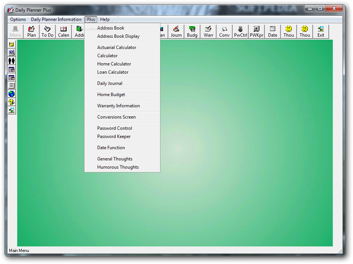Click the two people sidebar icon
The height and width of the screenshot is (264, 353).
tap(12, 61)
